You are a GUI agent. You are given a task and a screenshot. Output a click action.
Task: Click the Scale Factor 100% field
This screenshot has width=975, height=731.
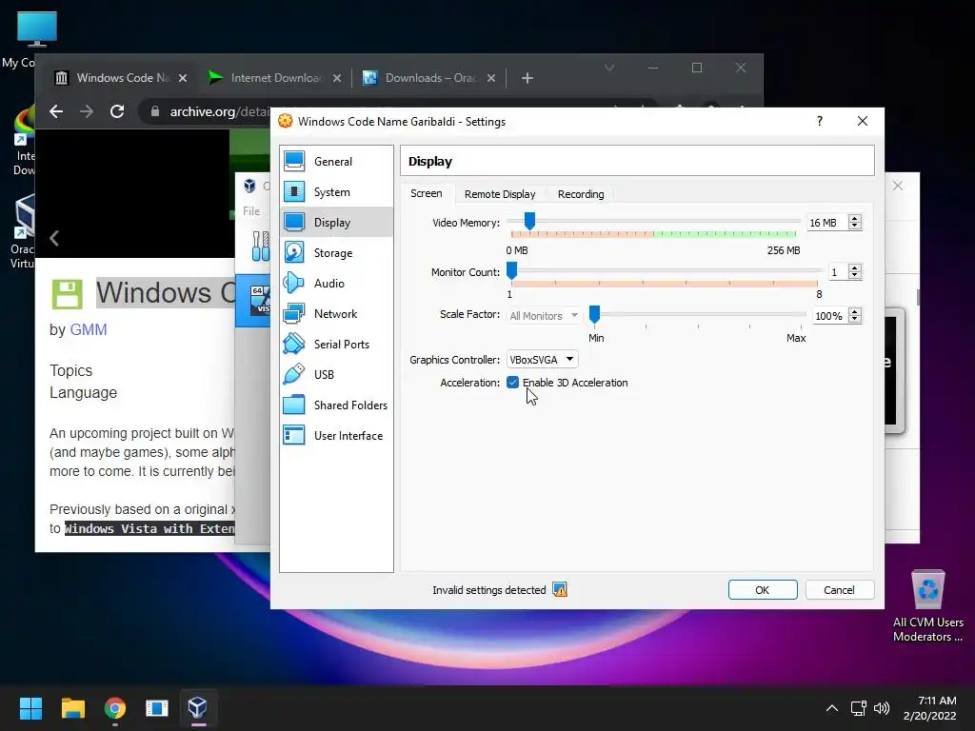(x=829, y=316)
